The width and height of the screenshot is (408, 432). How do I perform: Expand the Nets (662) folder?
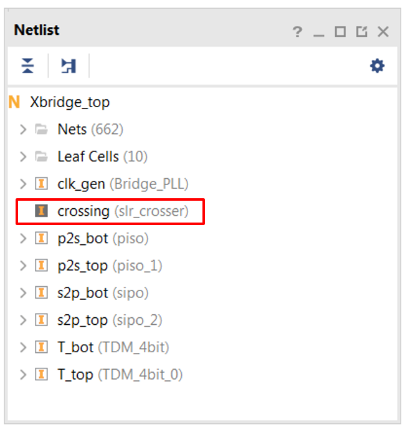pyautogui.click(x=24, y=129)
